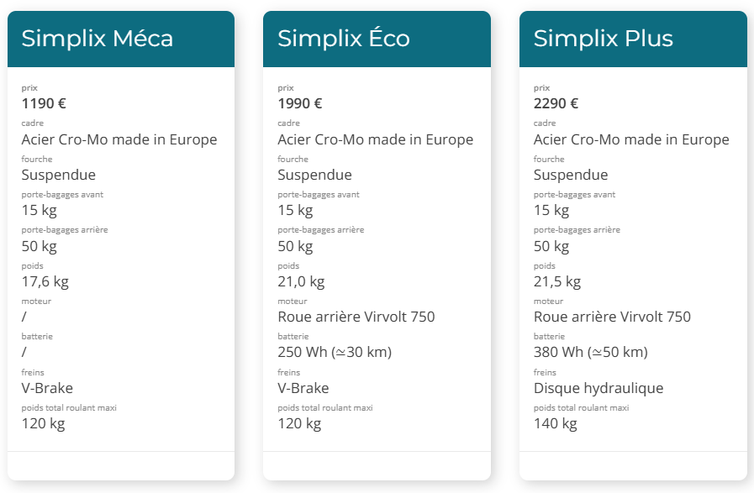
Task: Click the Simplix Éco card title
Action: (344, 39)
